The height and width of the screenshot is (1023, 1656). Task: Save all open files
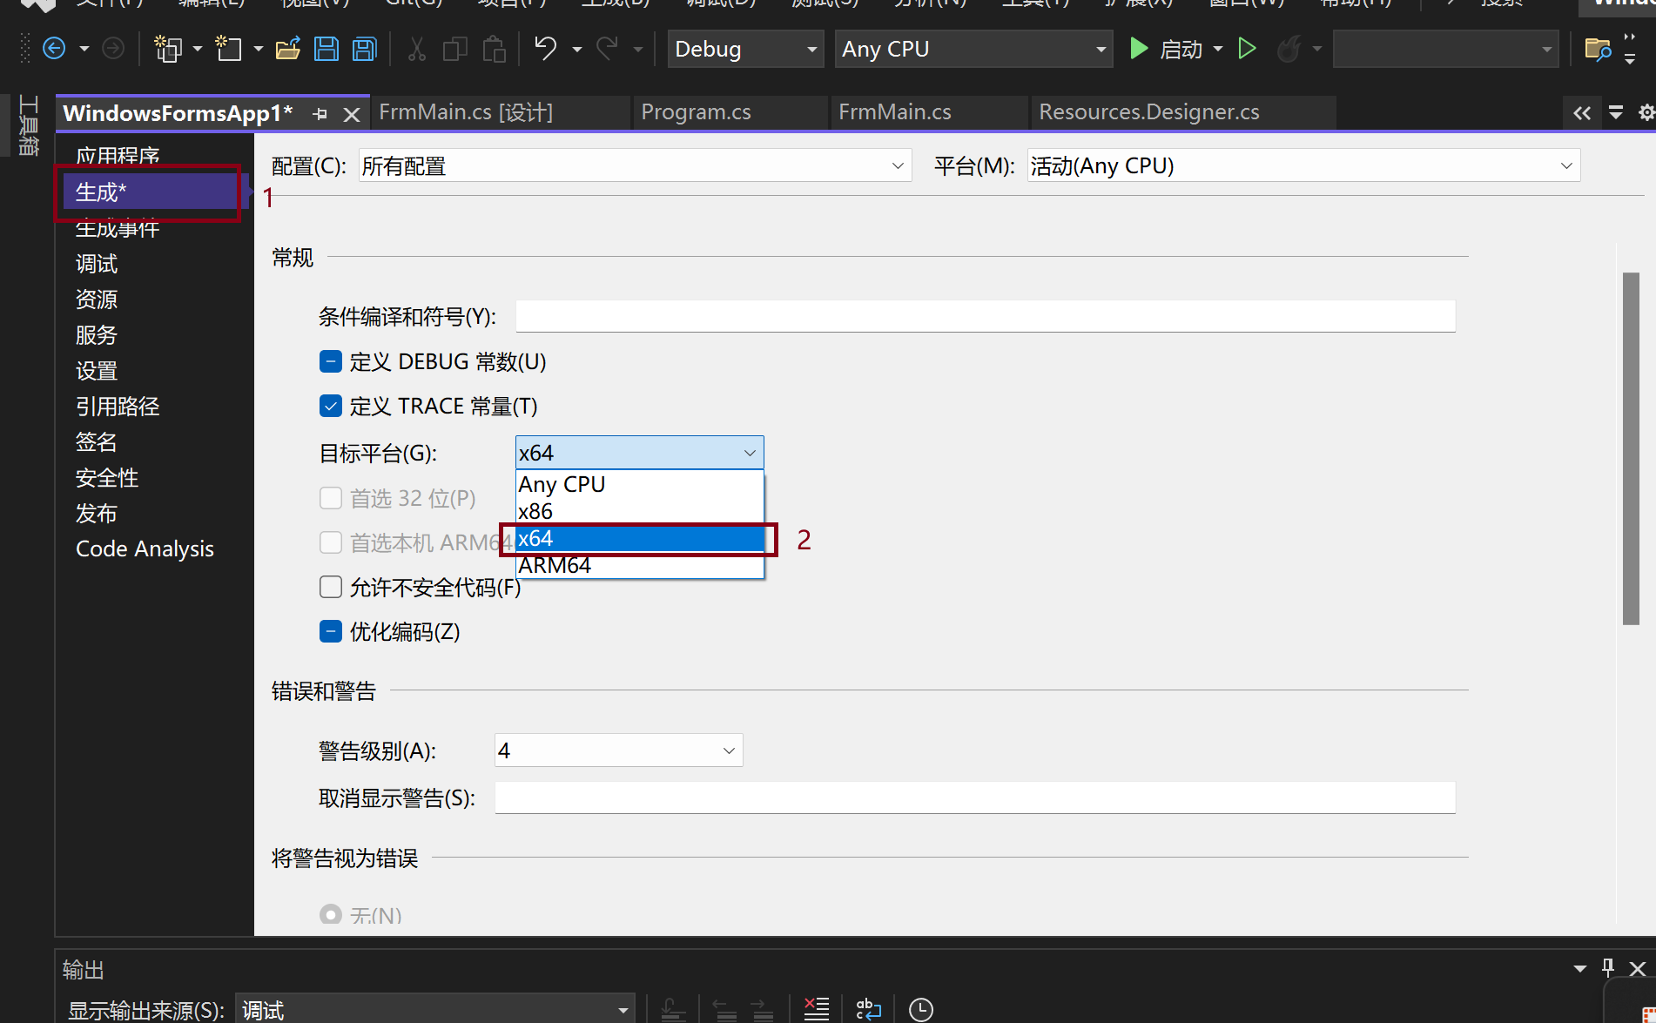pos(364,48)
